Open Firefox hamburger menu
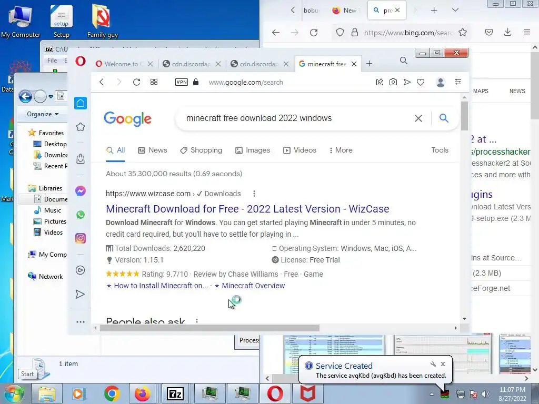This screenshot has width=539, height=404. click(x=526, y=32)
